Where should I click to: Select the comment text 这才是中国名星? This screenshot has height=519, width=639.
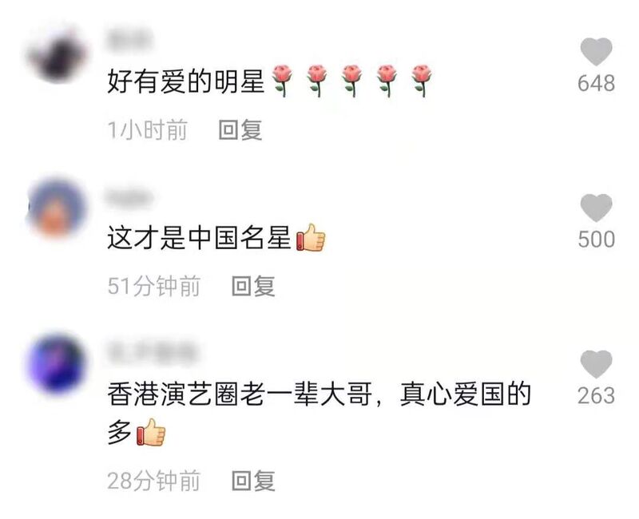(x=199, y=237)
